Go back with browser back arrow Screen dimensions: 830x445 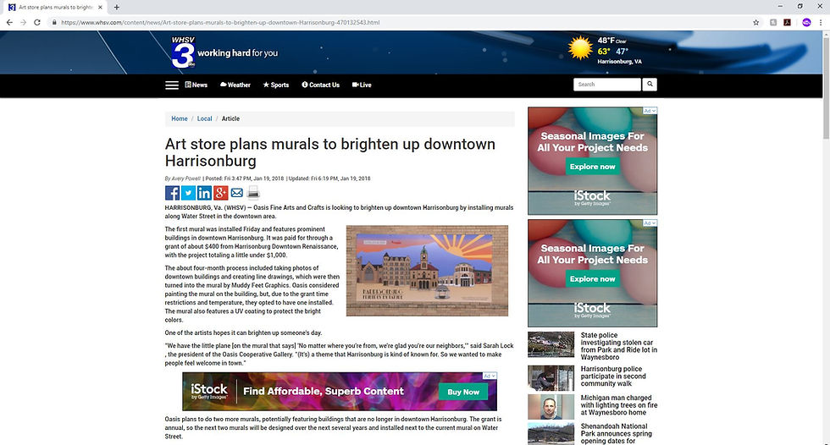click(x=9, y=22)
